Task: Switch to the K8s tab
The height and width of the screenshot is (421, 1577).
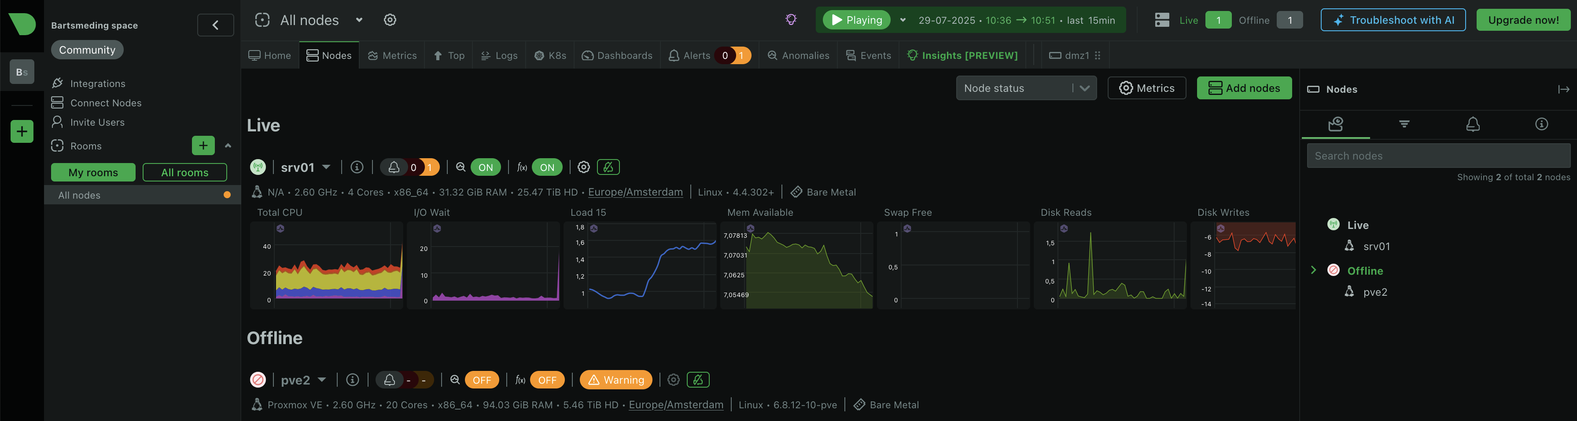Action: pyautogui.click(x=550, y=55)
